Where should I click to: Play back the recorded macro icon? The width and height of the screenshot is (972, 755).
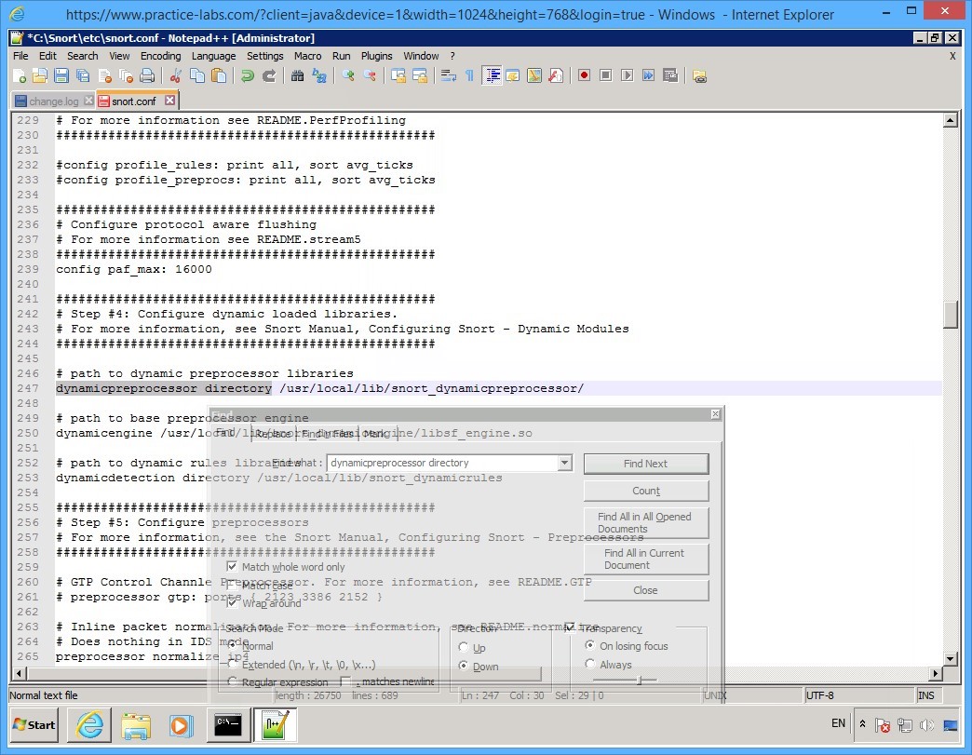pos(629,75)
